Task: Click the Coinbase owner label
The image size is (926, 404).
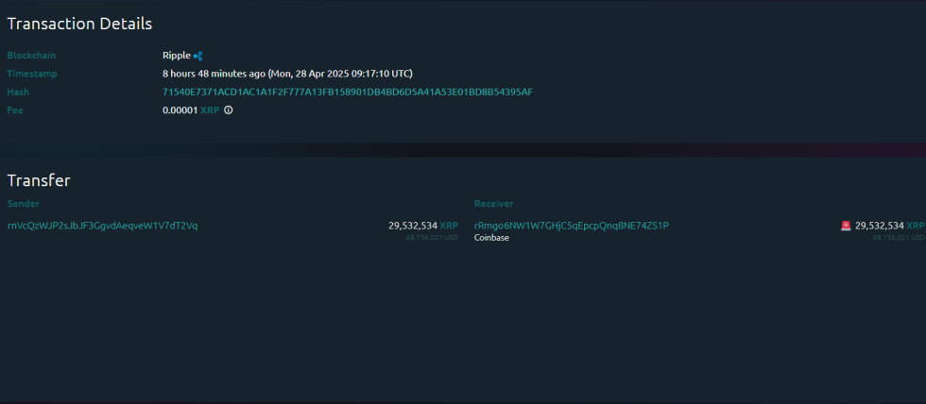Action: [491, 238]
